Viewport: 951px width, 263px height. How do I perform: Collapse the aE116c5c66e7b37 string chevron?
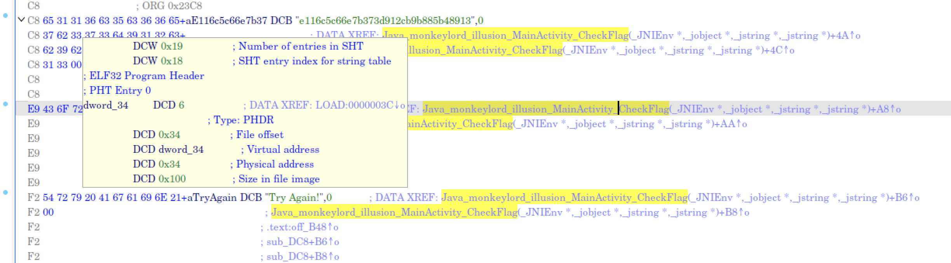(x=21, y=20)
